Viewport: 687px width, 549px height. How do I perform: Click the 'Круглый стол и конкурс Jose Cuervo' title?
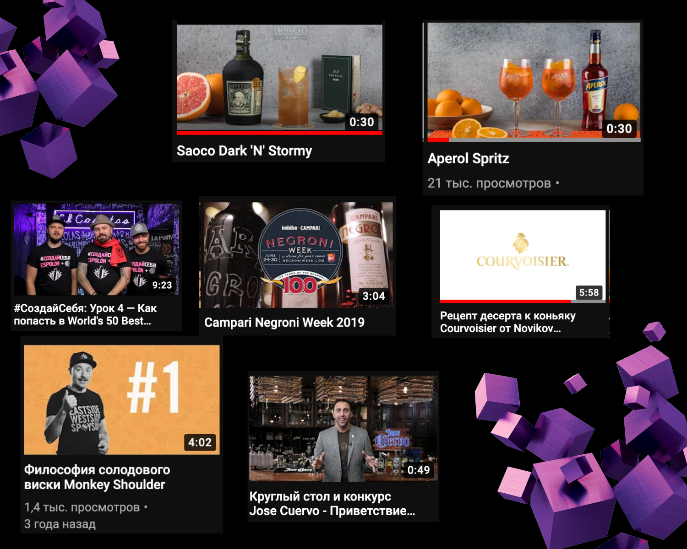coord(332,504)
